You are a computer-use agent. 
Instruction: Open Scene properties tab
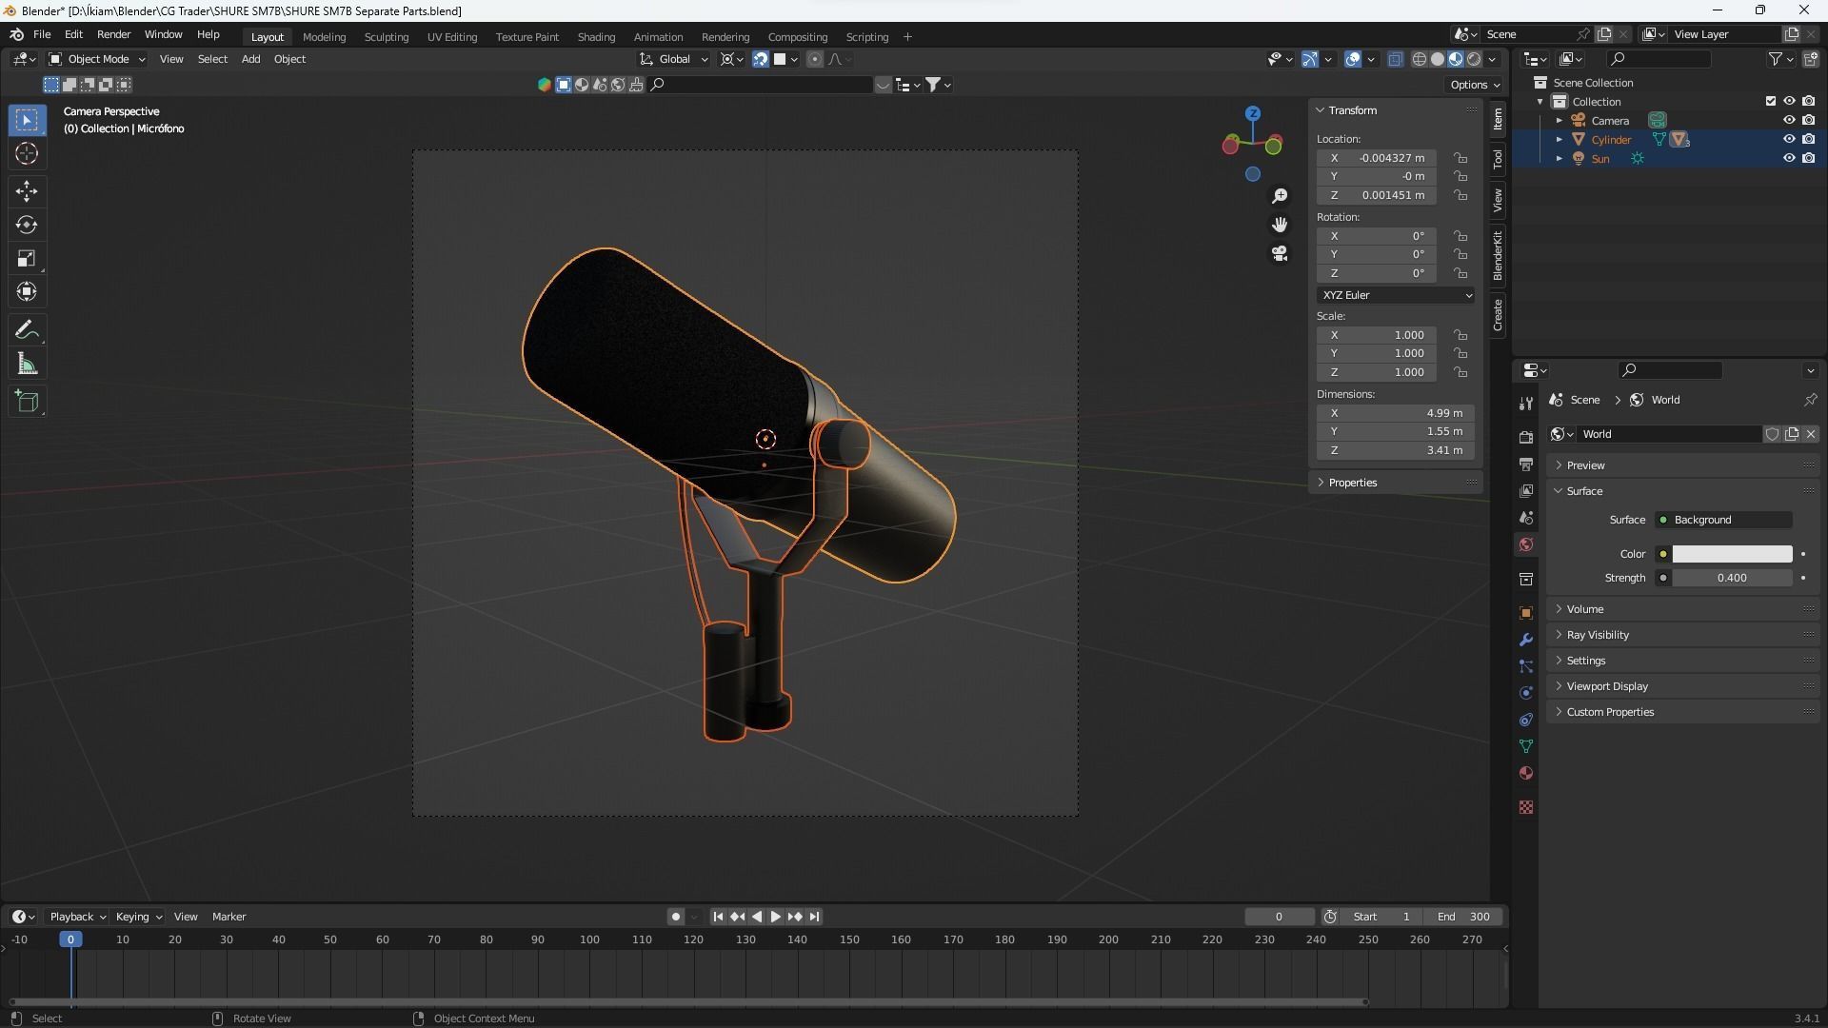pyautogui.click(x=1526, y=517)
